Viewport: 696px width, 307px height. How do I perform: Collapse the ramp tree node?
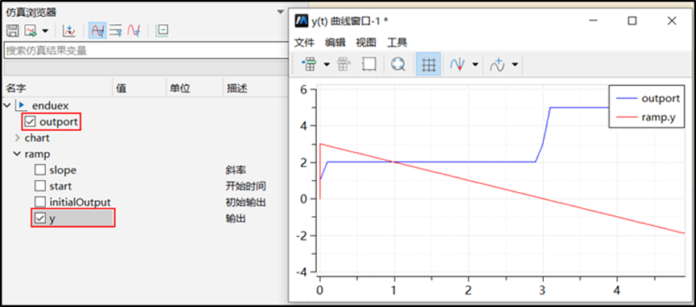[18, 154]
